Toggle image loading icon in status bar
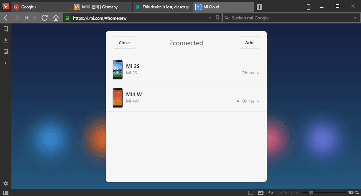The width and height of the screenshot is (361, 196). click(x=261, y=193)
